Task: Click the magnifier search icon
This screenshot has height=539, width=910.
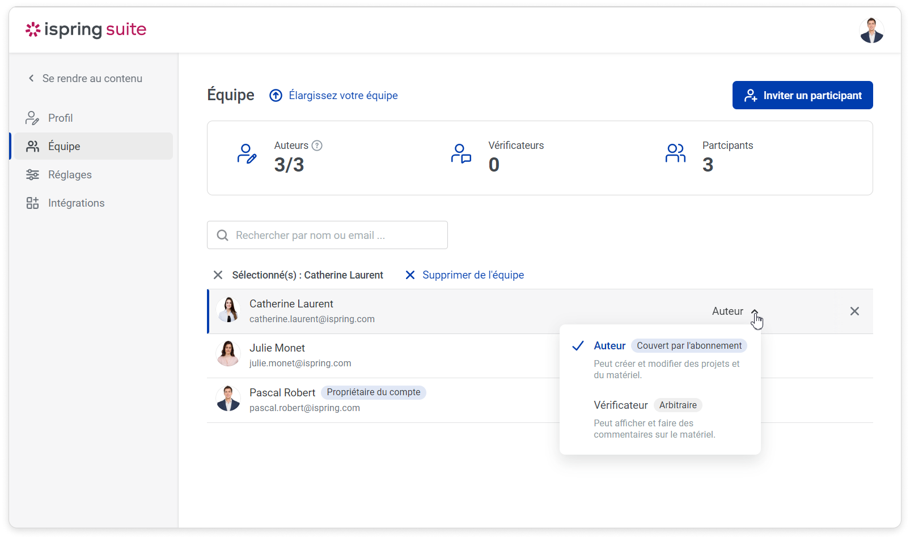Action: pos(223,236)
